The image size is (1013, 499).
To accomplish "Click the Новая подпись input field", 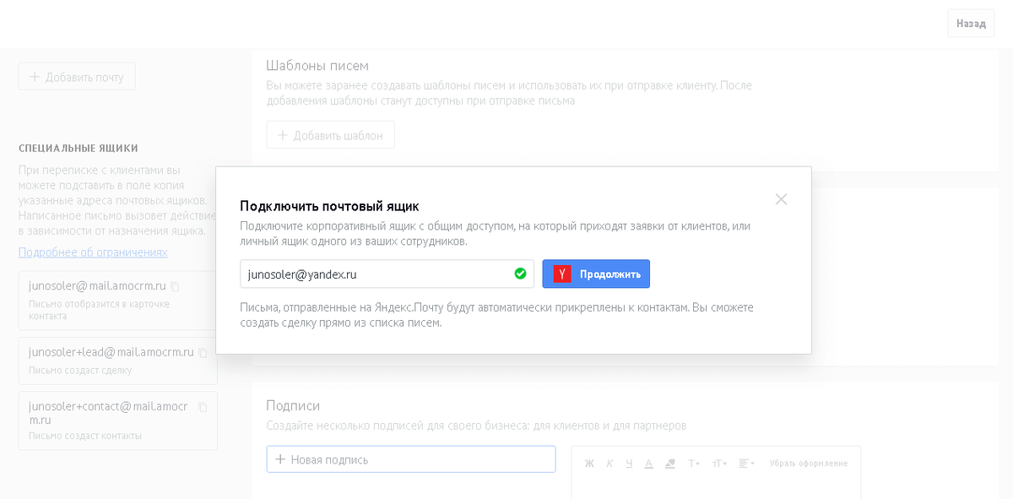I will [x=411, y=459].
